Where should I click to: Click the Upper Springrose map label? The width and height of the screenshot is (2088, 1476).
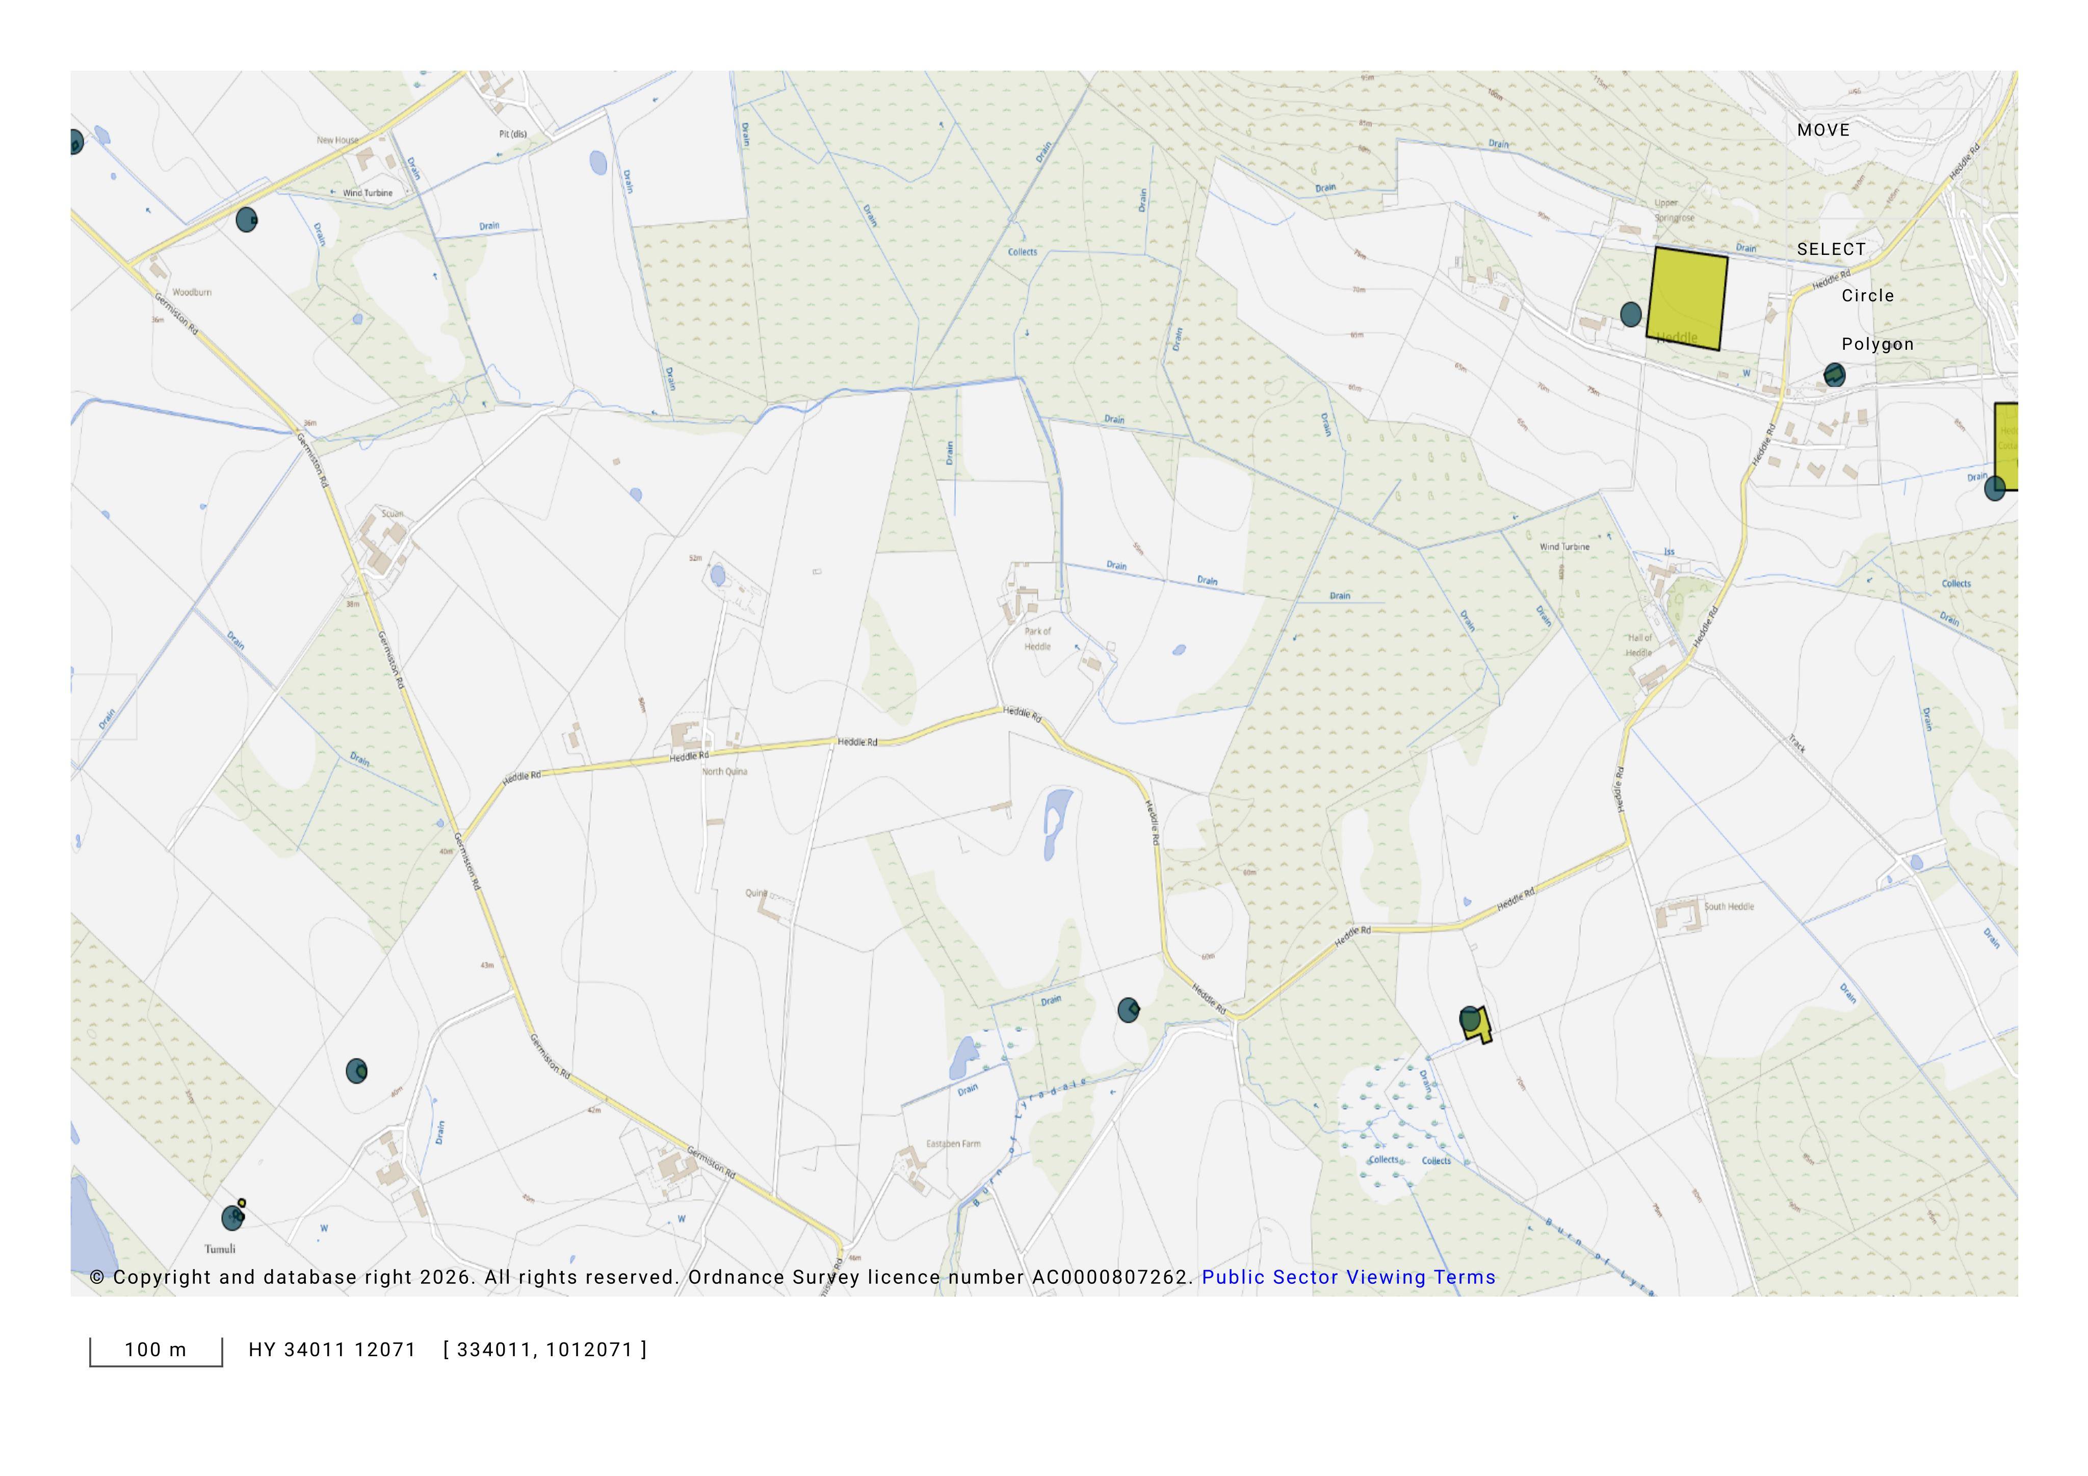tap(1674, 210)
